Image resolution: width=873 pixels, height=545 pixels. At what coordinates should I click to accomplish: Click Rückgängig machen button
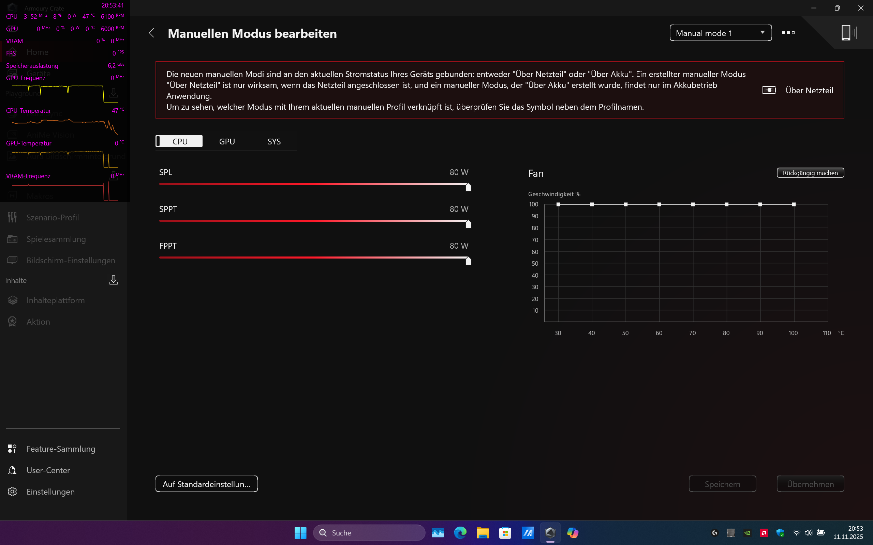tap(810, 173)
